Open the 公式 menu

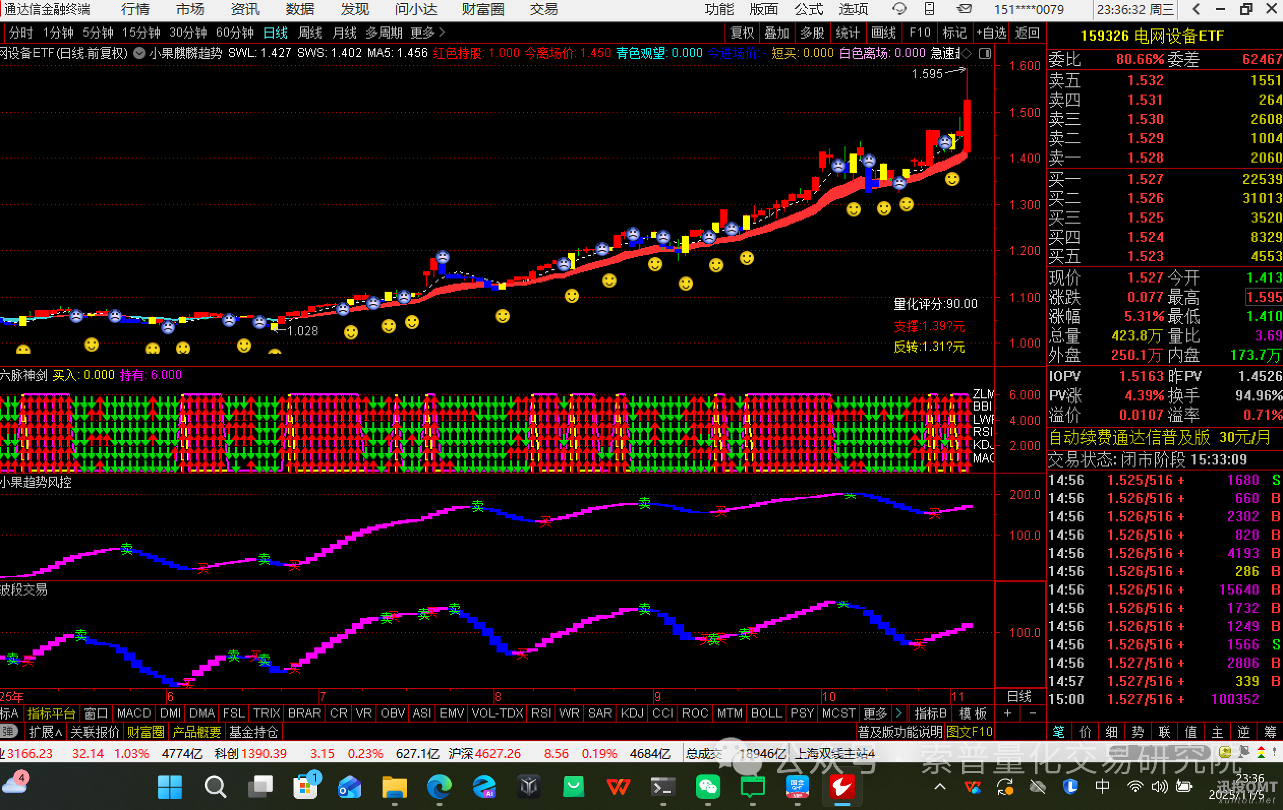[x=808, y=9]
